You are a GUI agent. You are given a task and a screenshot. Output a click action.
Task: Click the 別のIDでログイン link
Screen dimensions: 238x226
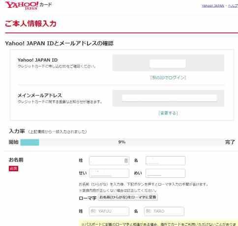(168, 77)
